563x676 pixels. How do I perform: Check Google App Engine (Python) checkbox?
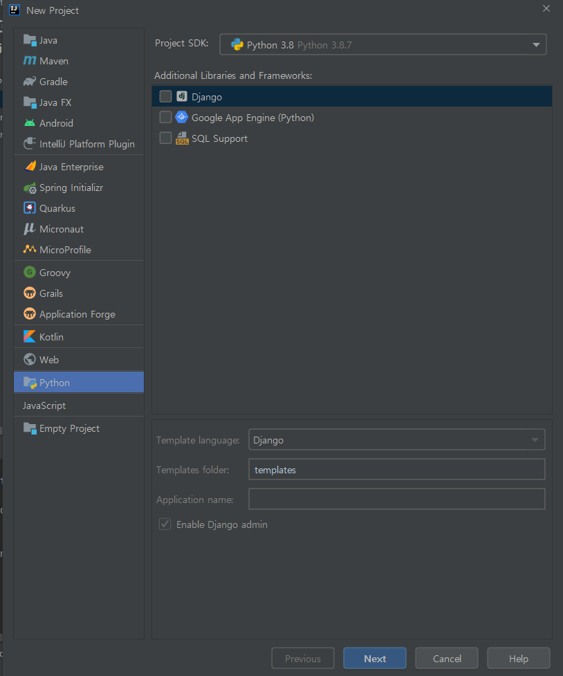tap(165, 117)
